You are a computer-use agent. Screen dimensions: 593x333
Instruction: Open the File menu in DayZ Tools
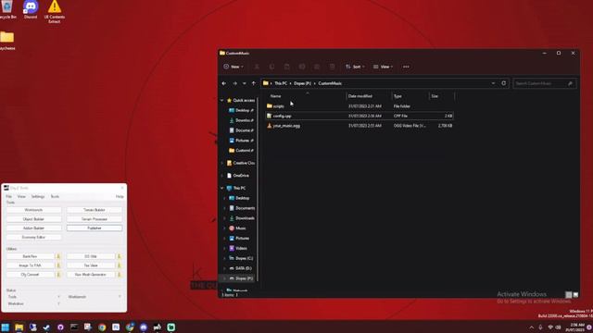pos(8,197)
